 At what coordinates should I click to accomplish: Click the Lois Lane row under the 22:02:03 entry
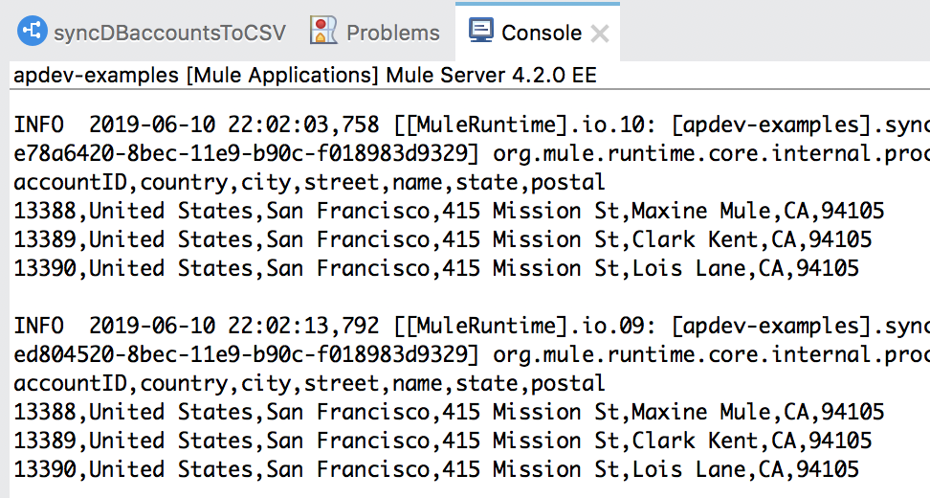pyautogui.click(x=436, y=268)
